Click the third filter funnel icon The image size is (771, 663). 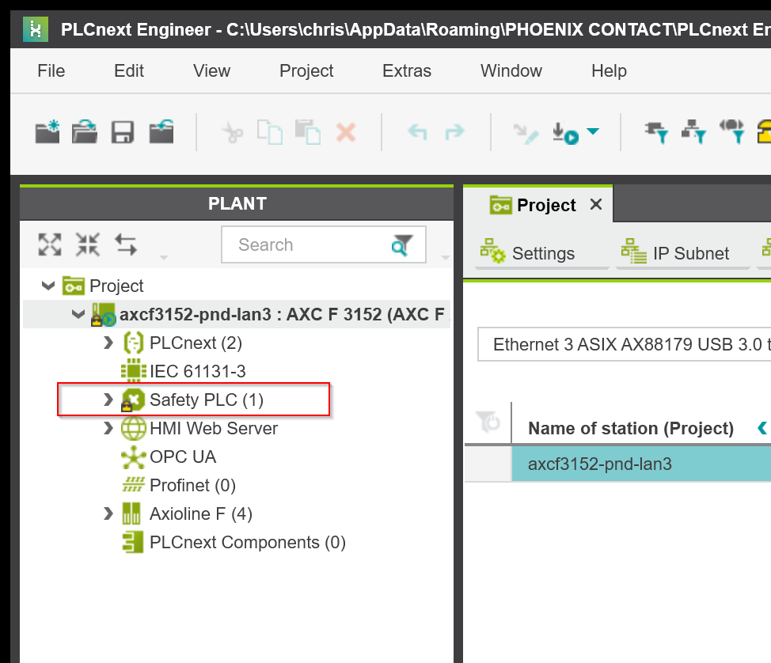pos(731,132)
